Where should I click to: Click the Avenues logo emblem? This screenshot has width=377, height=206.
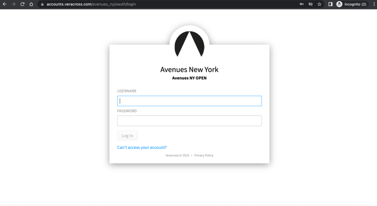(189, 44)
